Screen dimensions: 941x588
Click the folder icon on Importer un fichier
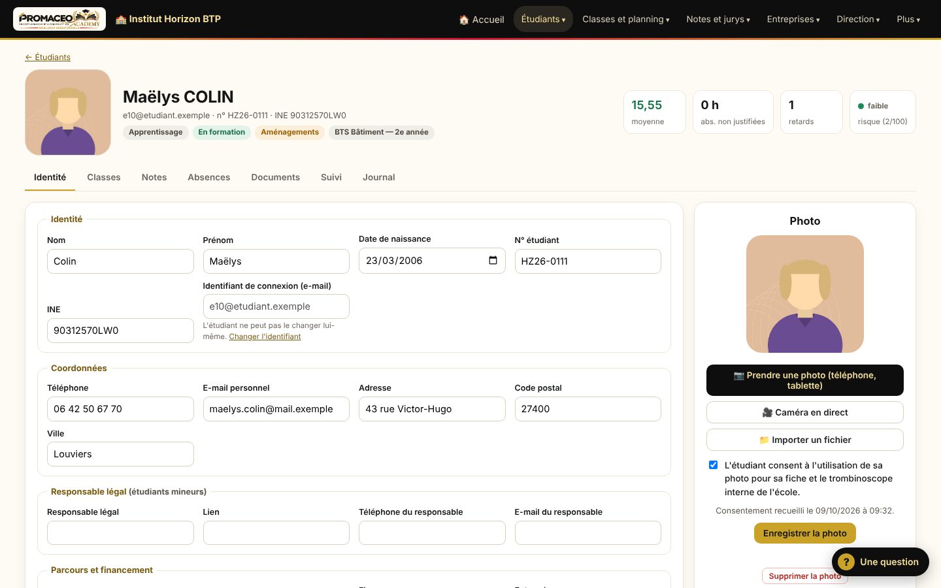pyautogui.click(x=764, y=440)
